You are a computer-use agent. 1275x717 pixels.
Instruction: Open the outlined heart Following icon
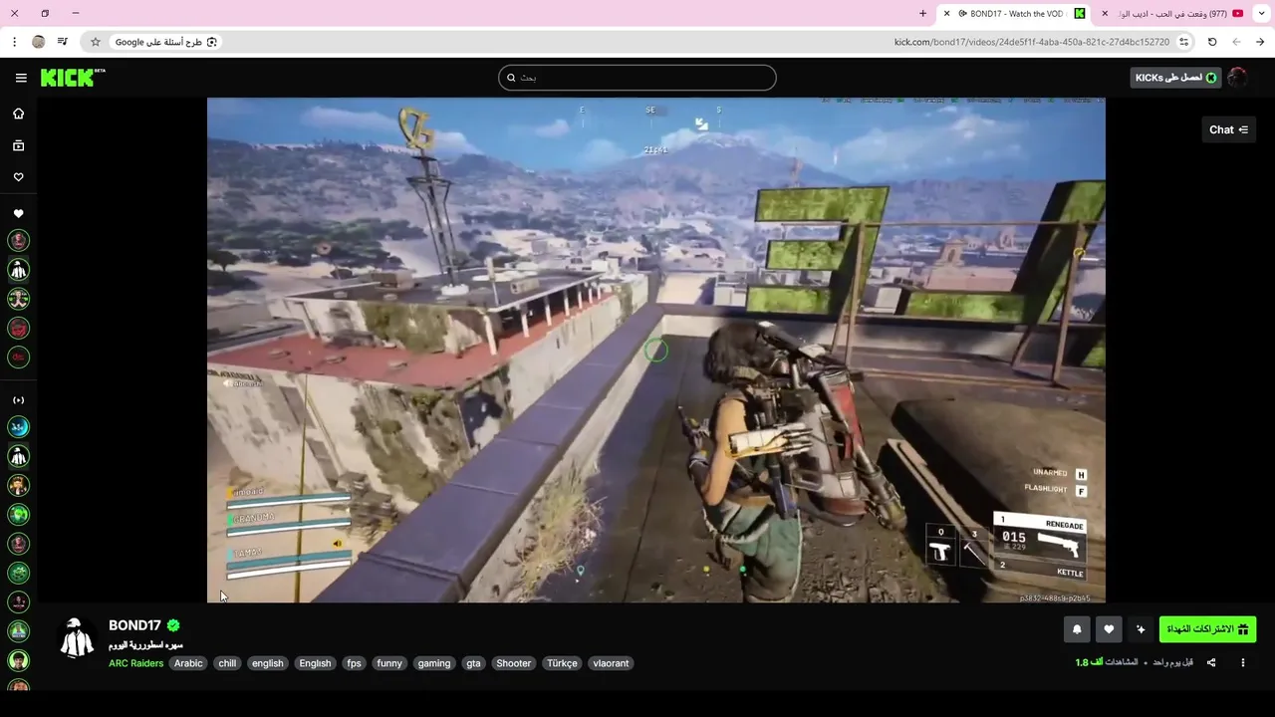[x=18, y=177]
